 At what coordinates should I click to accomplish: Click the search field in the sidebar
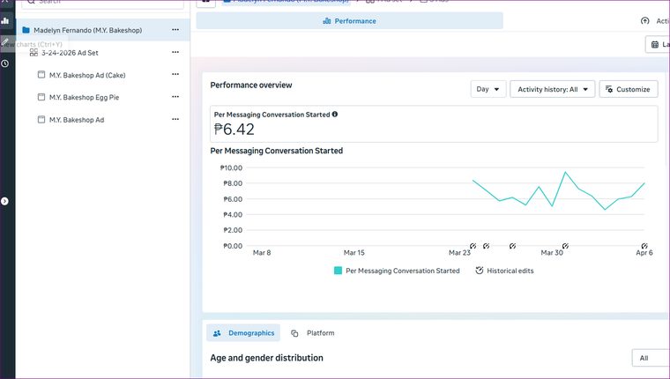point(102,3)
